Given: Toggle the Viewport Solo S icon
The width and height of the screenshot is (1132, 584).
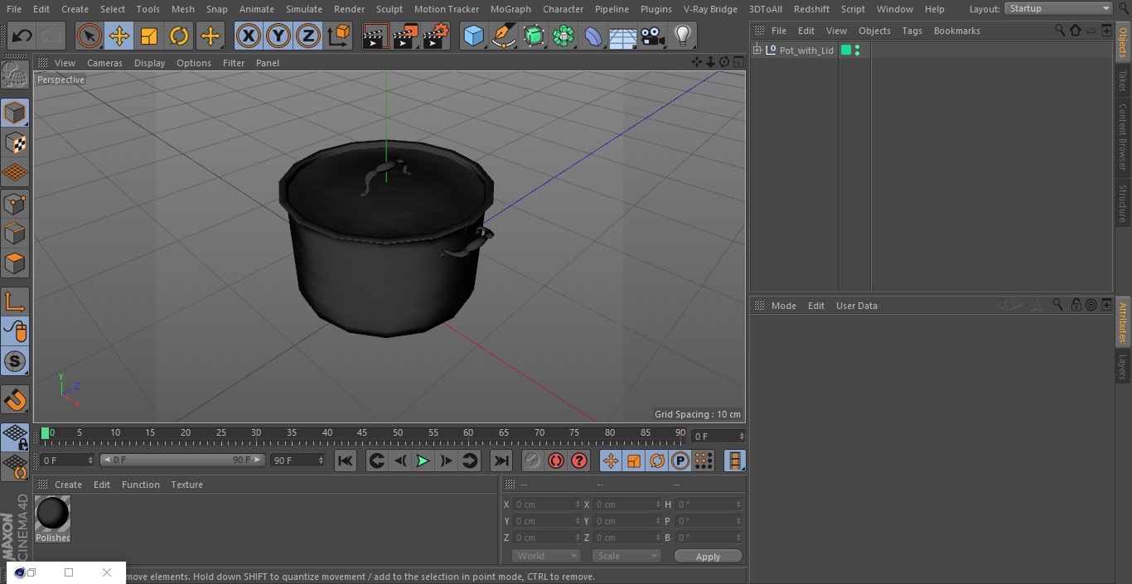Looking at the screenshot, I should 15,361.
